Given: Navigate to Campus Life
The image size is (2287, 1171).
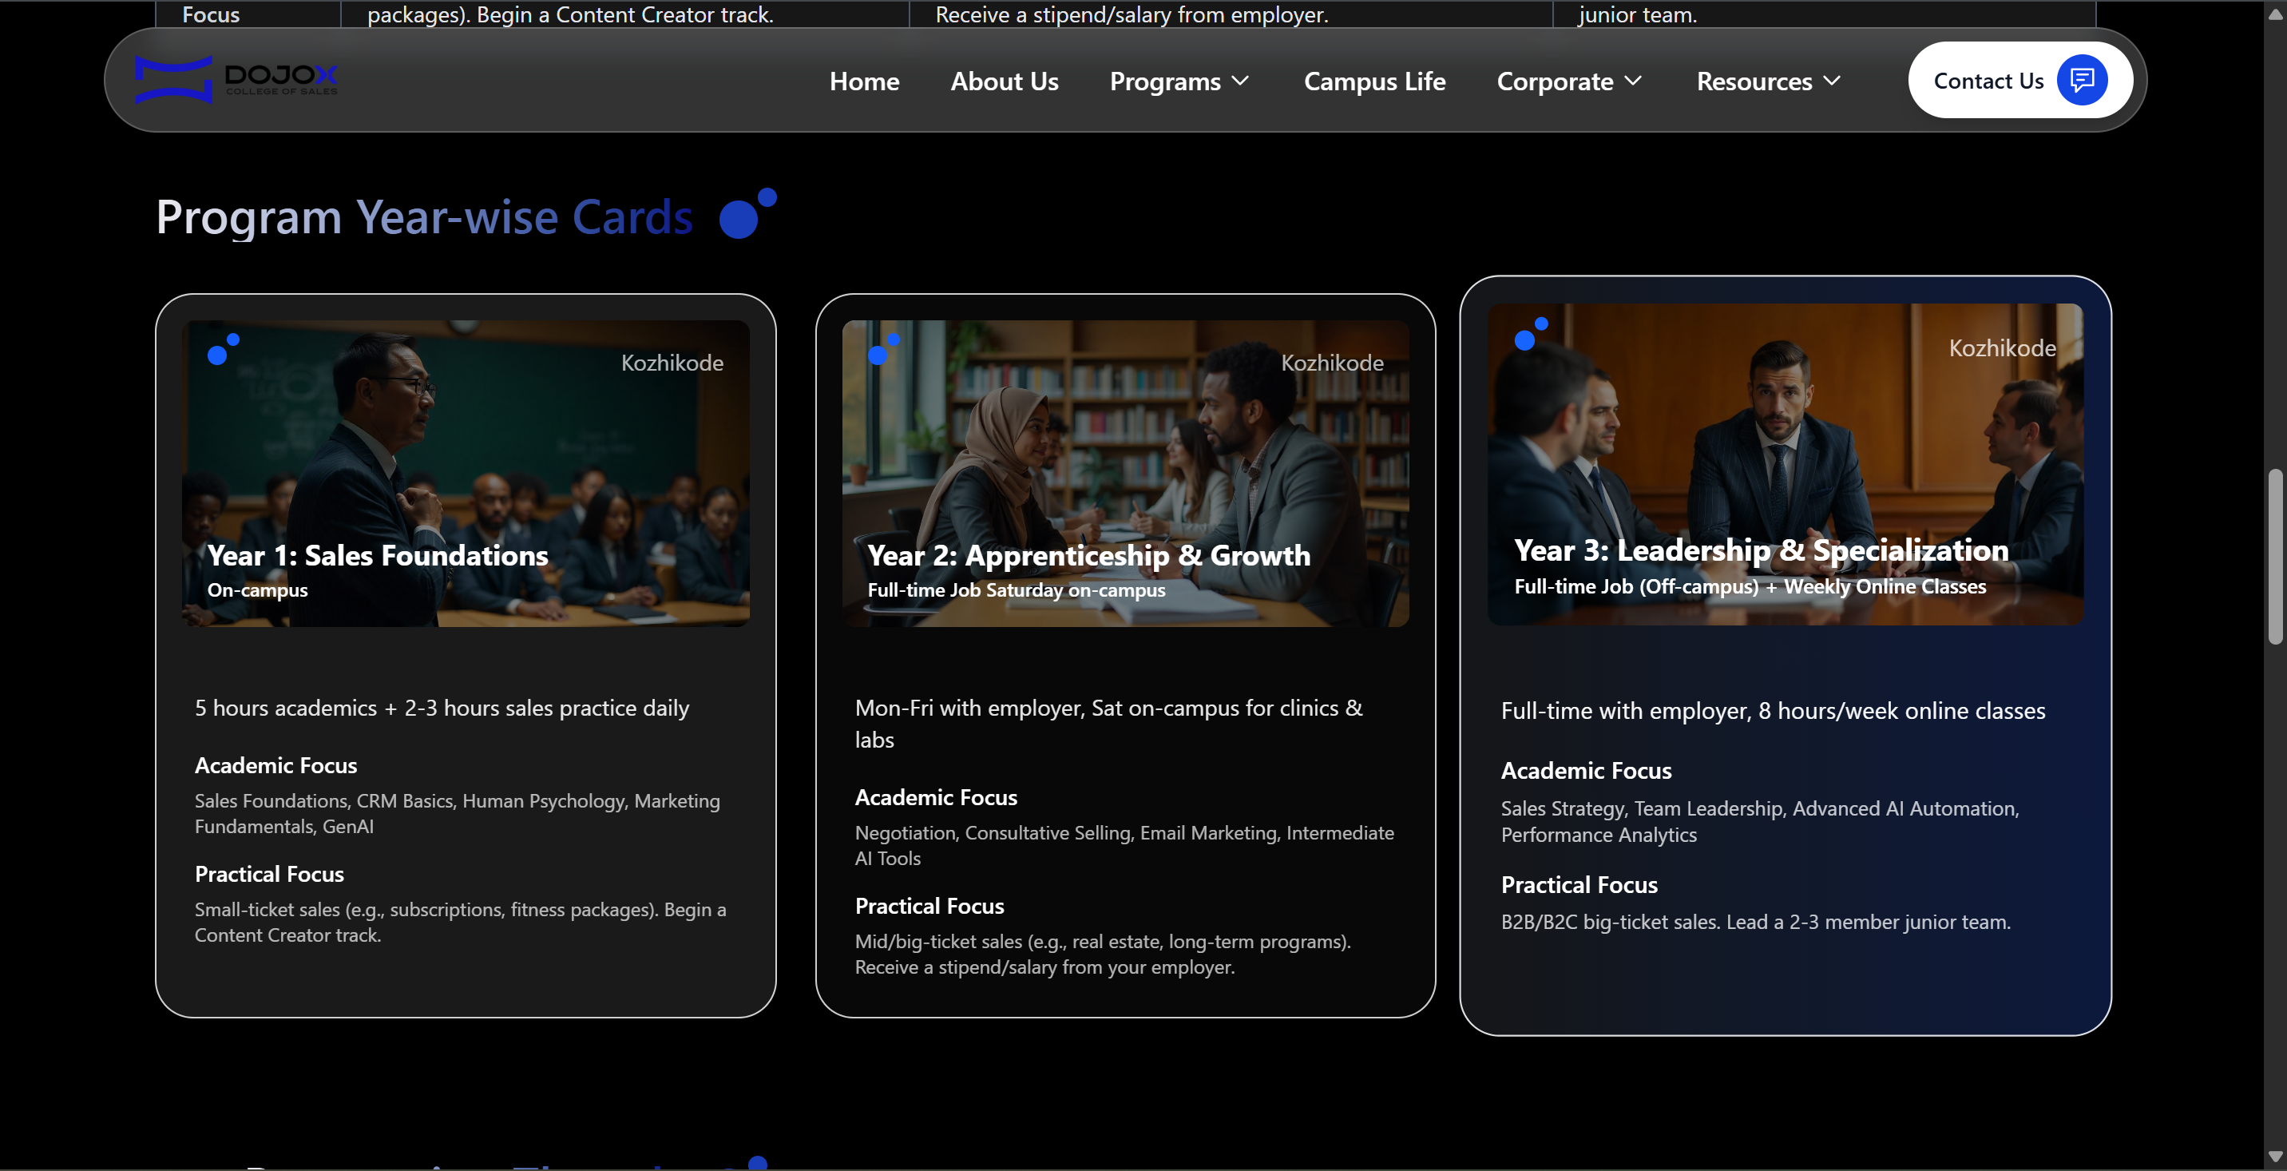Looking at the screenshot, I should (1373, 81).
